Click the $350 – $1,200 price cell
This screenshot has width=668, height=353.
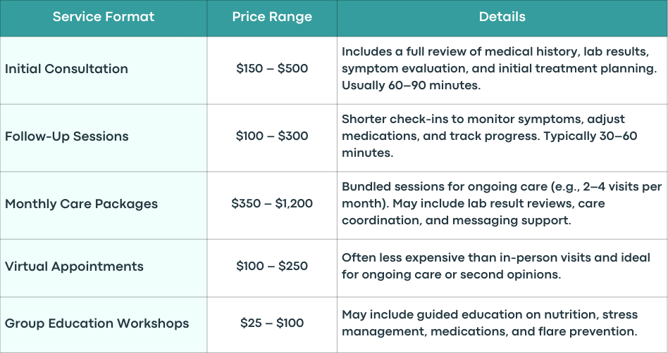pos(272,204)
